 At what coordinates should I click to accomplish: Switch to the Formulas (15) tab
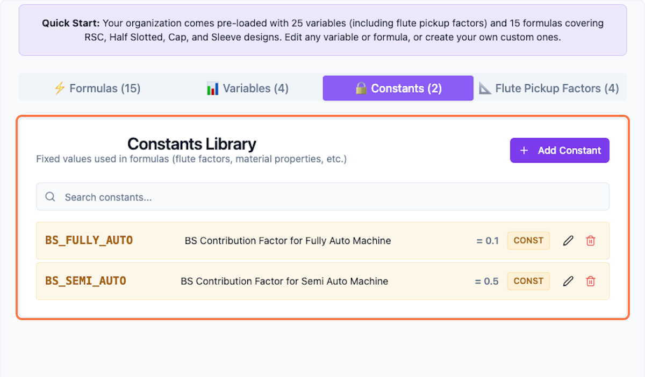click(97, 88)
